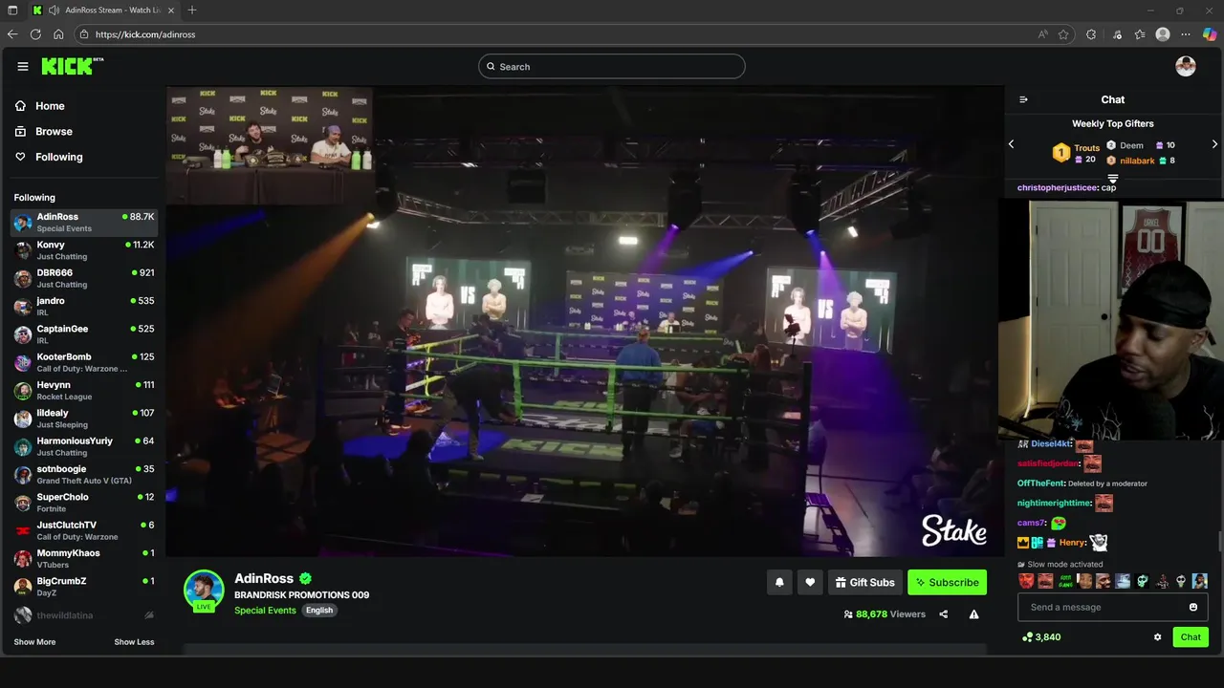The height and width of the screenshot is (688, 1224).
Task: Open Following in the left sidebar
Action: point(49,157)
